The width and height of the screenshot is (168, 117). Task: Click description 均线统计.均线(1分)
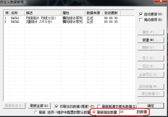[41, 18]
